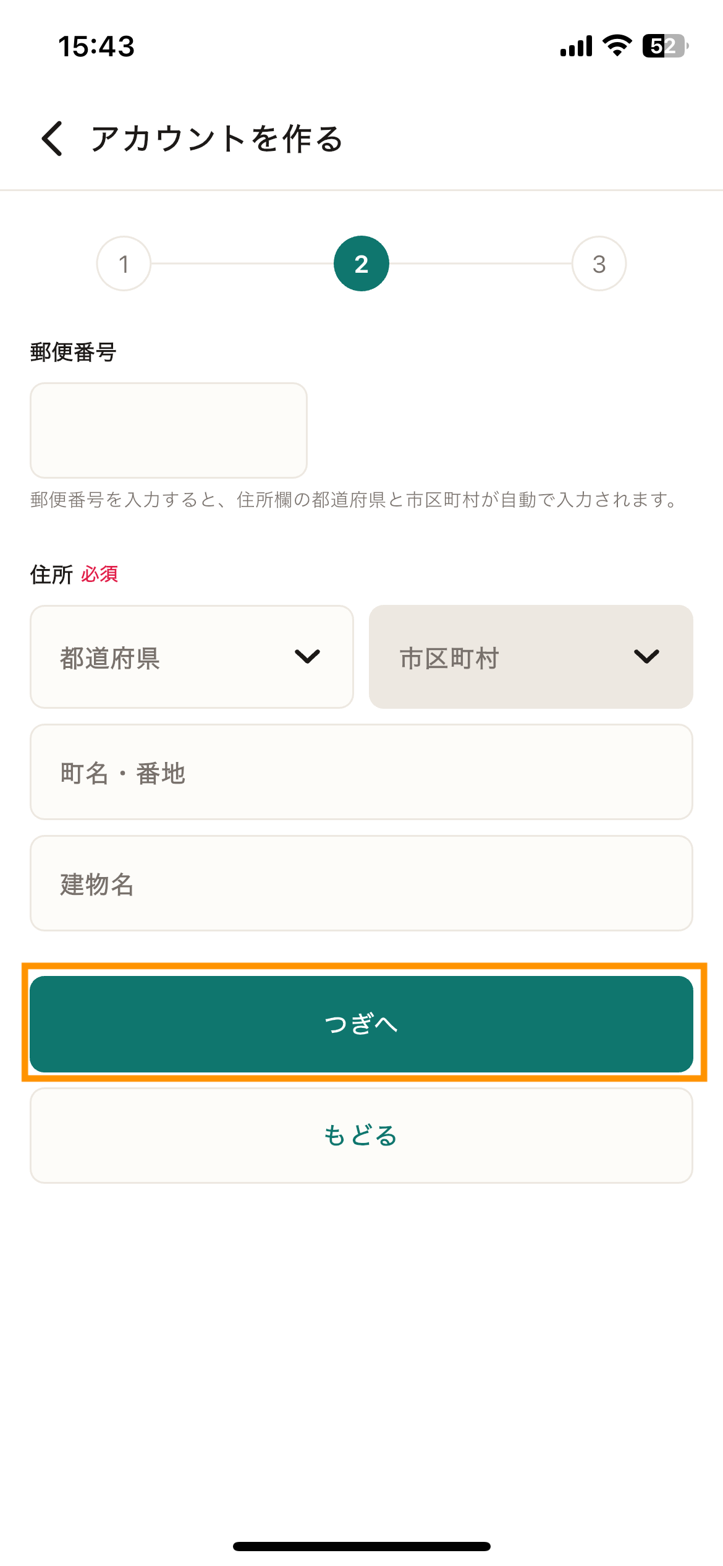Image resolution: width=723 pixels, height=1566 pixels.
Task: Focus the 郵便番号 postal code input field
Action: tap(169, 430)
